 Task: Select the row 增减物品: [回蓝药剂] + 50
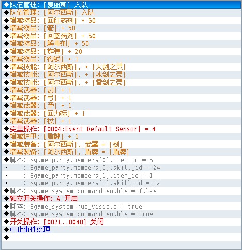point(122,36)
